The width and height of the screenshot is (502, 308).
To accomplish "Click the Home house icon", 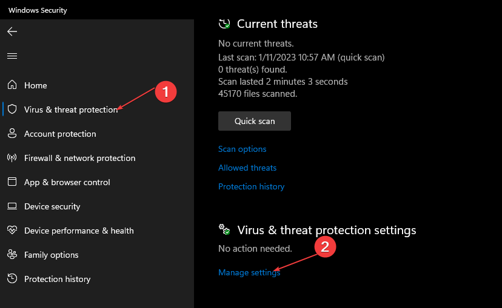I will click(x=12, y=85).
